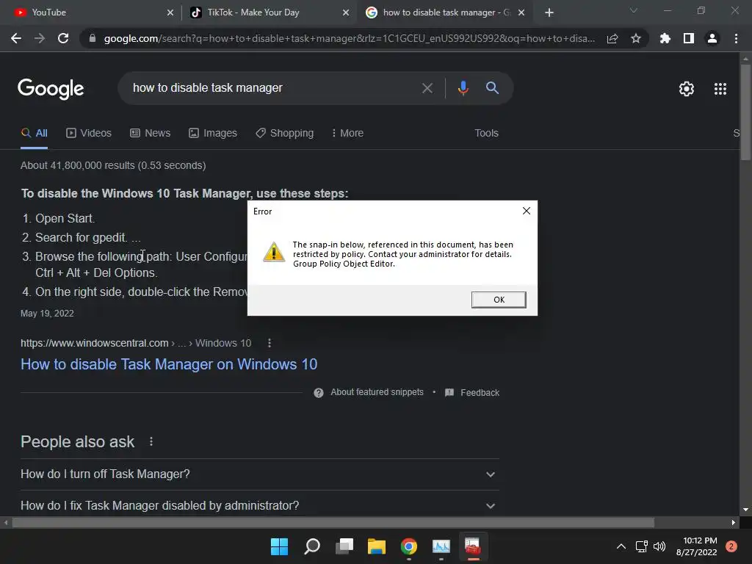The image size is (752, 564).
Task: Open the clock and date flyout
Action: tap(696, 546)
